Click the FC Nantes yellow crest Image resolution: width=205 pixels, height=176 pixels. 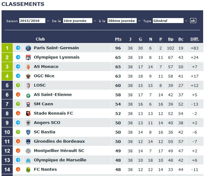pyautogui.click(x=28, y=169)
